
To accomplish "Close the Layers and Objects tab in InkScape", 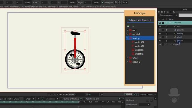I will tap(151, 20).
